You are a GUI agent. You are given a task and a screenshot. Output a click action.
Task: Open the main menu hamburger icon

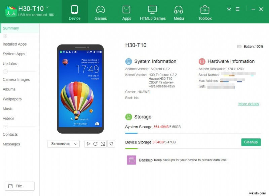click(x=238, y=9)
